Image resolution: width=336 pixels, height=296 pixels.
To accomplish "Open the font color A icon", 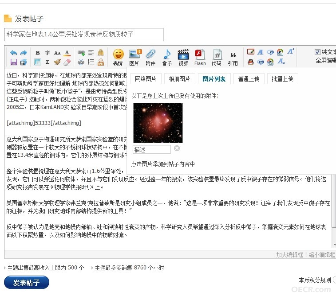I will tap(67, 53).
